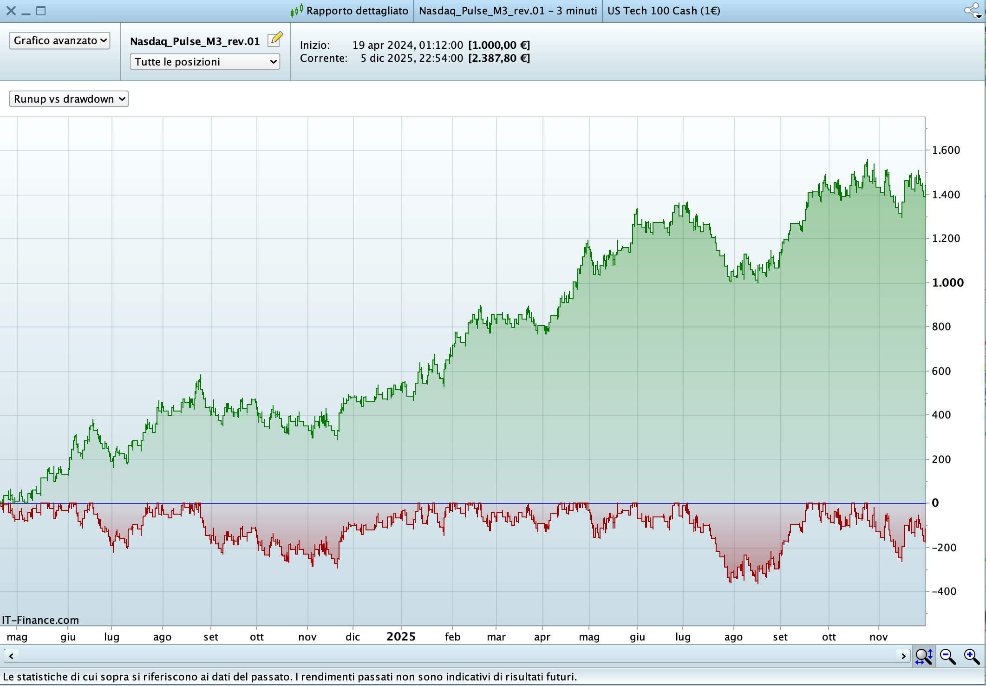
Task: Click the 2025 marker on the time axis
Action: (401, 636)
